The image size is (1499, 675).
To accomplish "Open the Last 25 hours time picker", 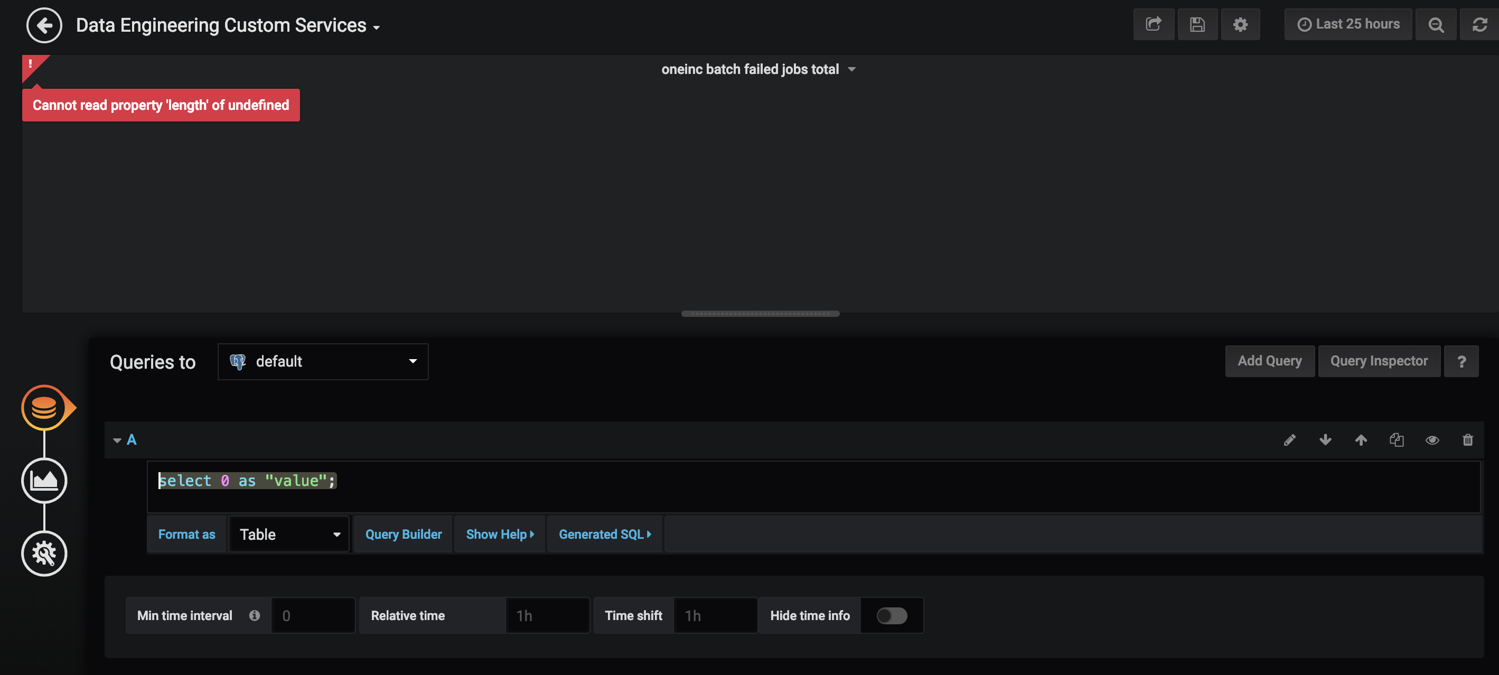I will (1348, 24).
